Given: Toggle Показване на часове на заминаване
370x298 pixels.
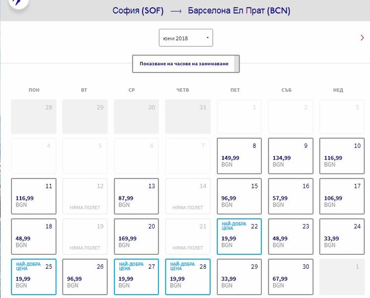Looking at the screenshot, I should pyautogui.click(x=185, y=64).
